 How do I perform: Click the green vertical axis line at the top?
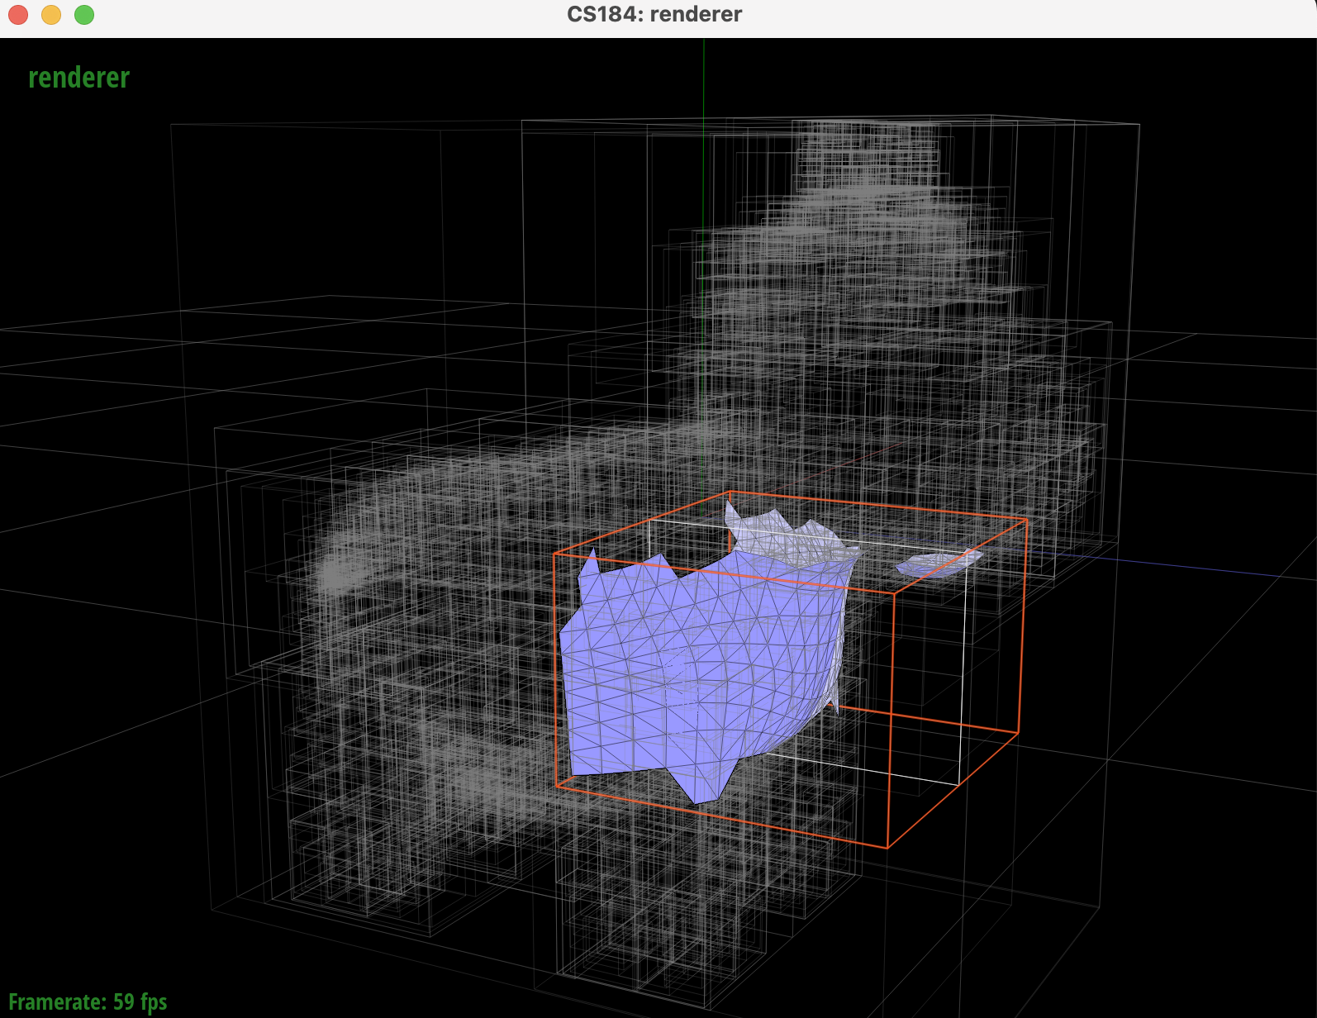pos(704,83)
